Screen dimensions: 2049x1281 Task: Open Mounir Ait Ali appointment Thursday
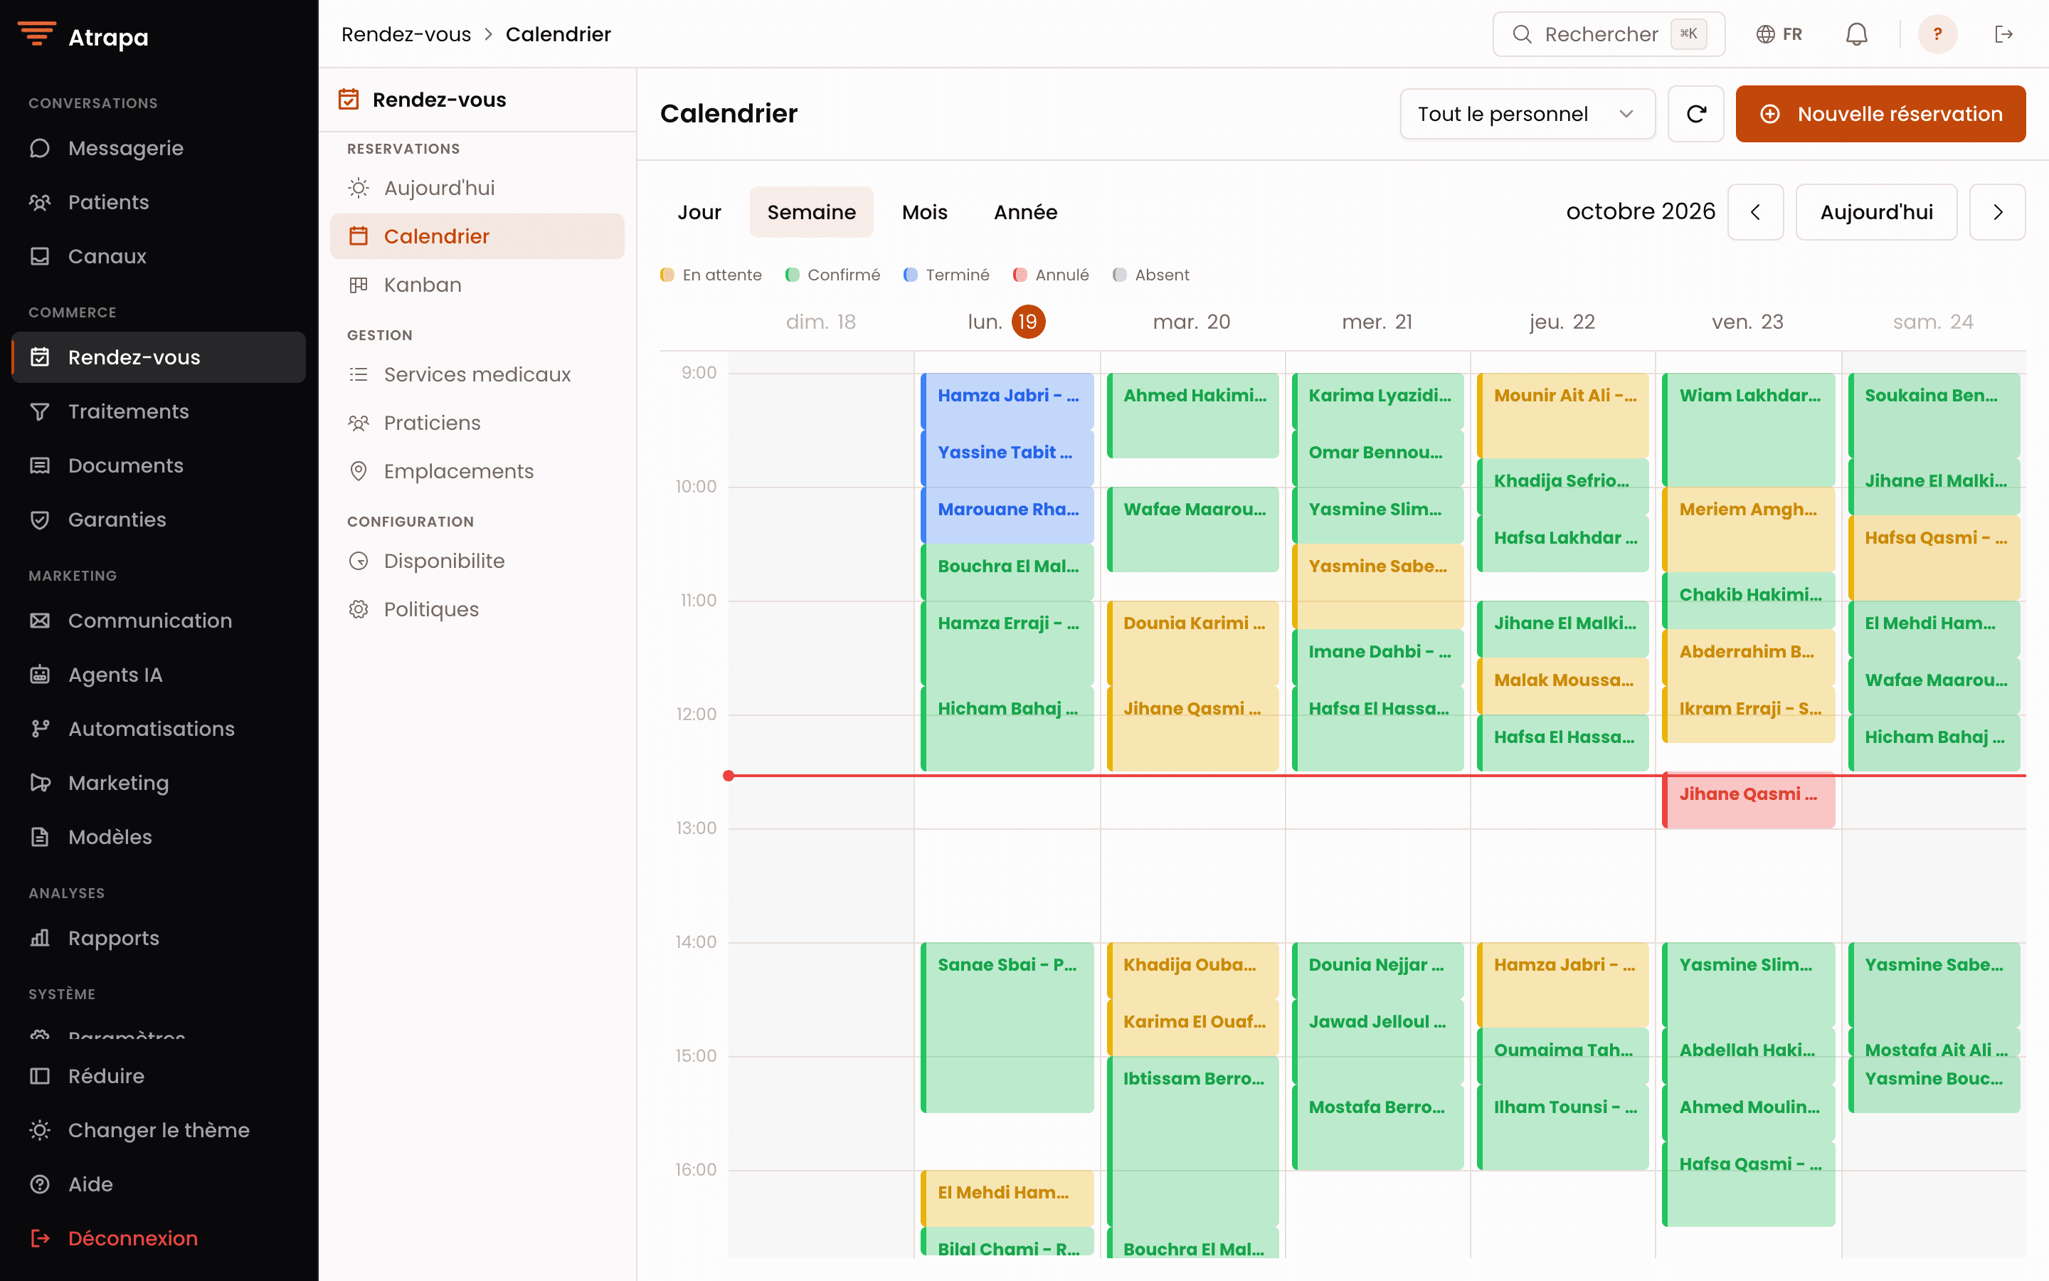click(1563, 415)
